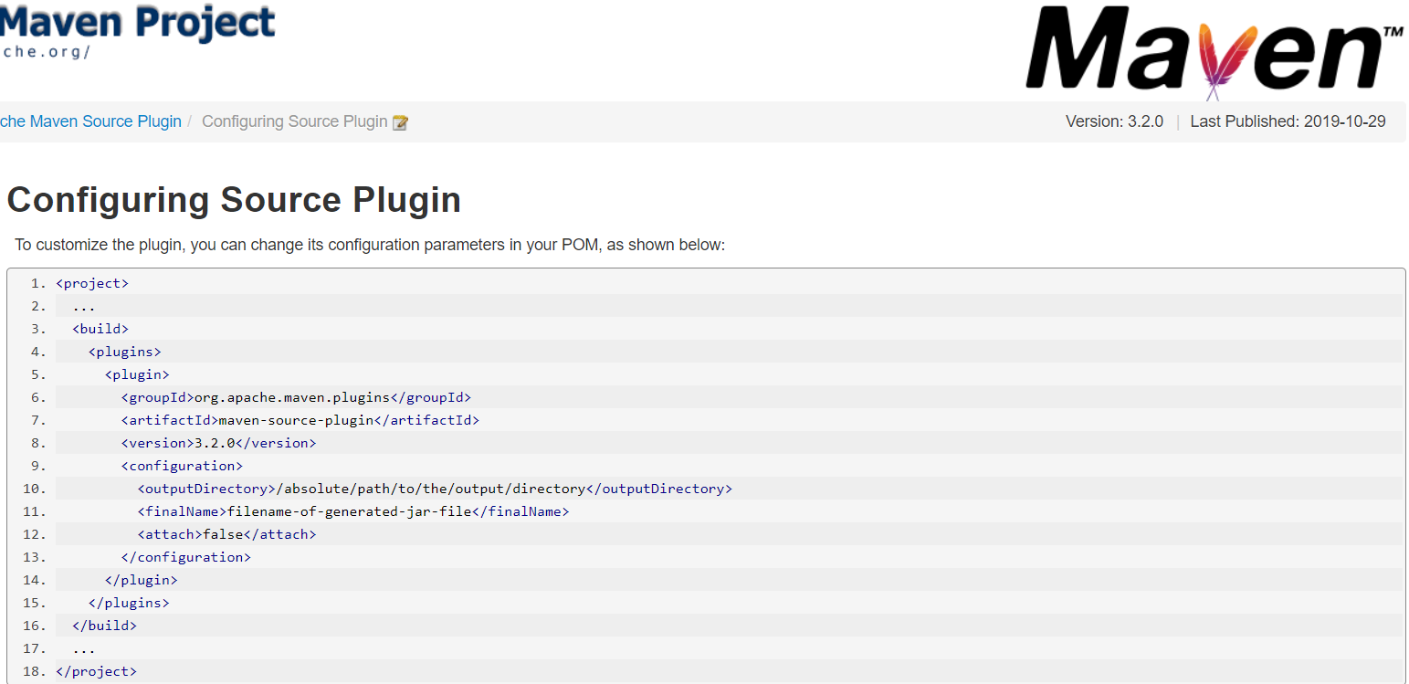
Task: Click the opening <plugins> tag on line 4
Action: point(125,352)
